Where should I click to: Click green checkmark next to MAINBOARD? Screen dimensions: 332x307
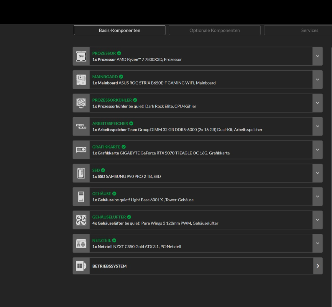click(x=121, y=77)
